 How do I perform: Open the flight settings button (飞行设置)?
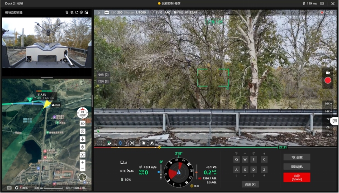point(296,157)
